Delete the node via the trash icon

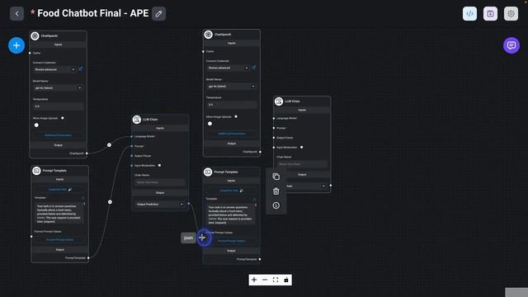pyautogui.click(x=276, y=191)
